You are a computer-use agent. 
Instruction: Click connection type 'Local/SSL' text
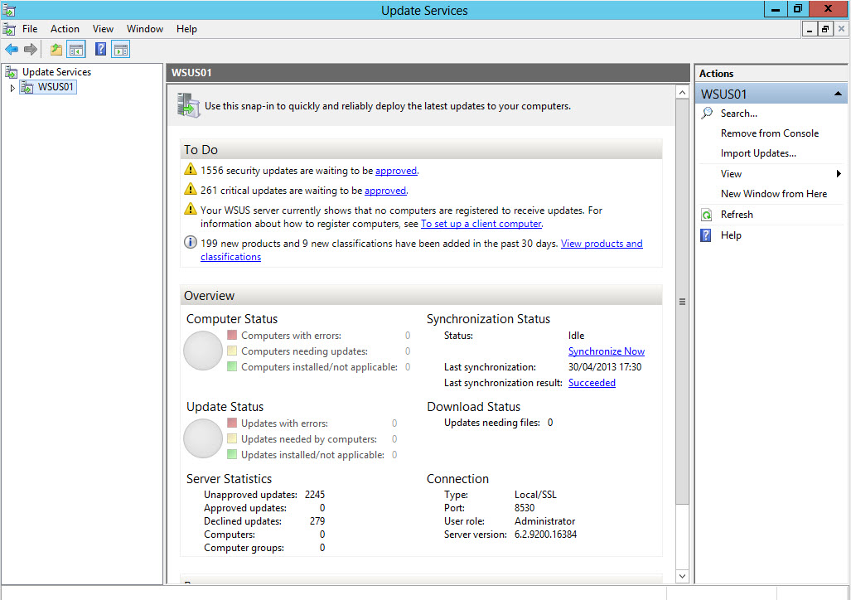click(535, 495)
